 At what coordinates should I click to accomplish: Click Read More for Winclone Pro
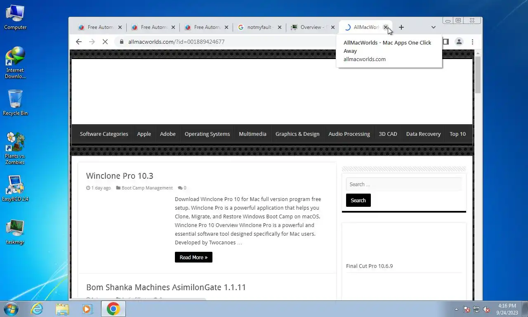pos(193,257)
